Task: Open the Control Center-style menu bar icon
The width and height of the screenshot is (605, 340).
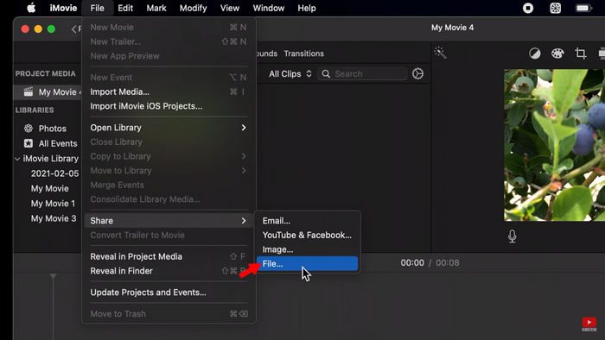Action: tap(555, 8)
